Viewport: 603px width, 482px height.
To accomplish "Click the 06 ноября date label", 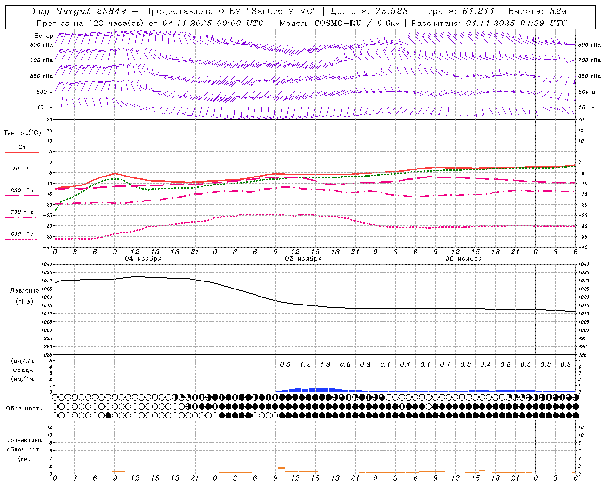I will [464, 259].
